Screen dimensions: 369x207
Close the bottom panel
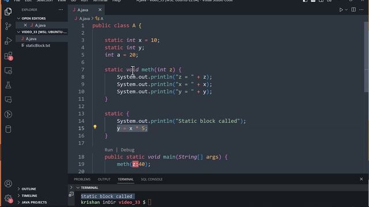[x=362, y=179]
